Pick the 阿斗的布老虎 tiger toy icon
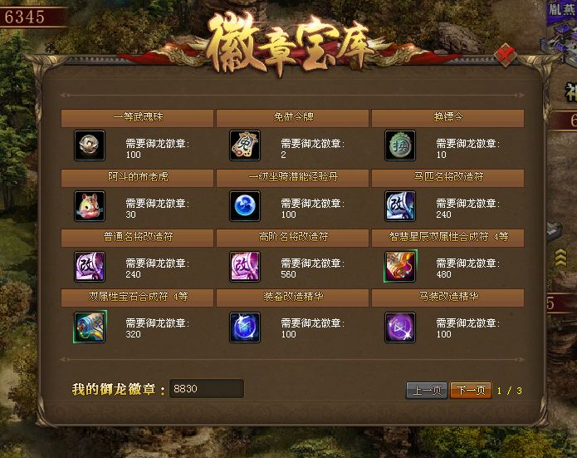Image resolution: width=577 pixels, height=458 pixels. [x=90, y=206]
